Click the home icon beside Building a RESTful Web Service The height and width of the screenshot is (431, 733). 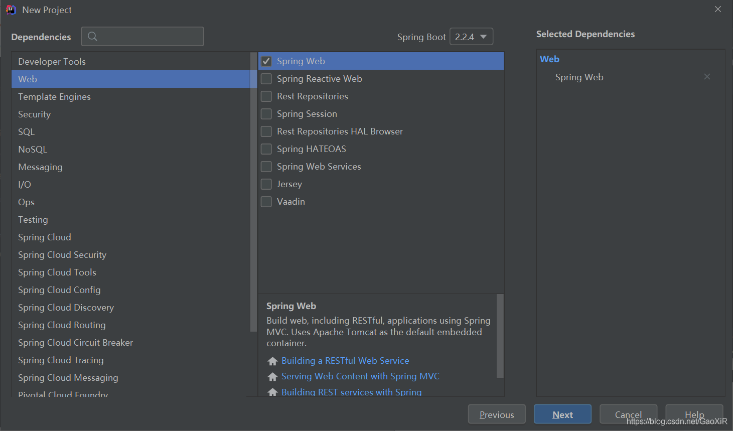[x=272, y=361]
